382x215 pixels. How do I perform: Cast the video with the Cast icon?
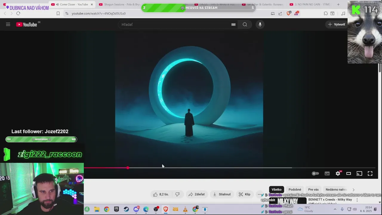click(x=359, y=173)
